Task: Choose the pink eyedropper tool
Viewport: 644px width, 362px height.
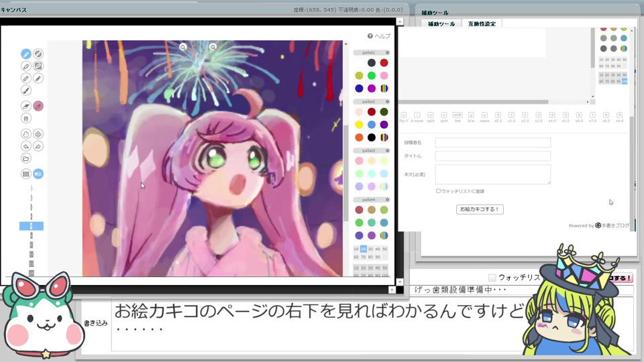Action: pyautogui.click(x=38, y=107)
